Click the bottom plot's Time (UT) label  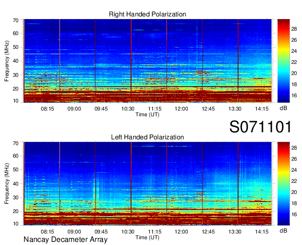[x=147, y=237]
